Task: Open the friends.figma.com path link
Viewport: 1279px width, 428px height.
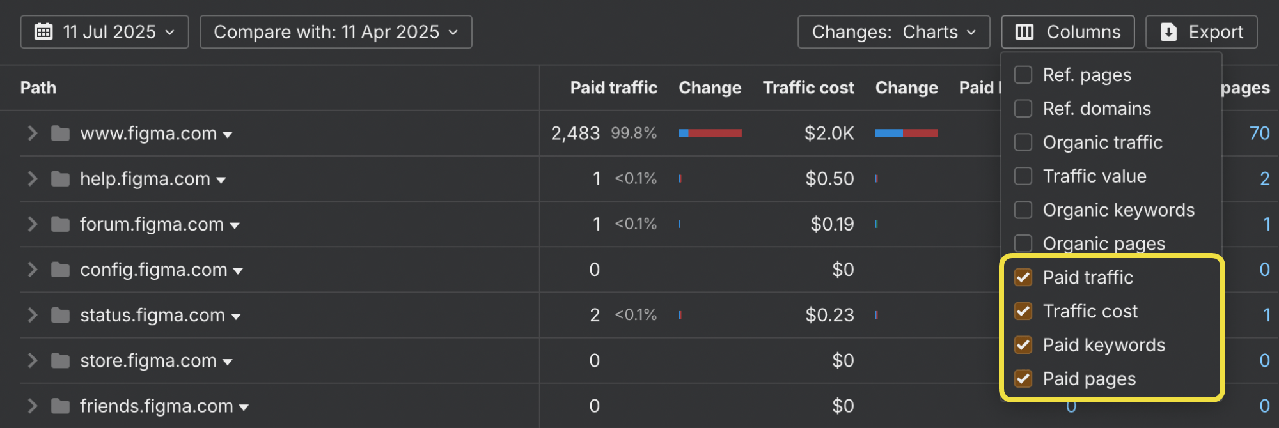Action: (156, 406)
